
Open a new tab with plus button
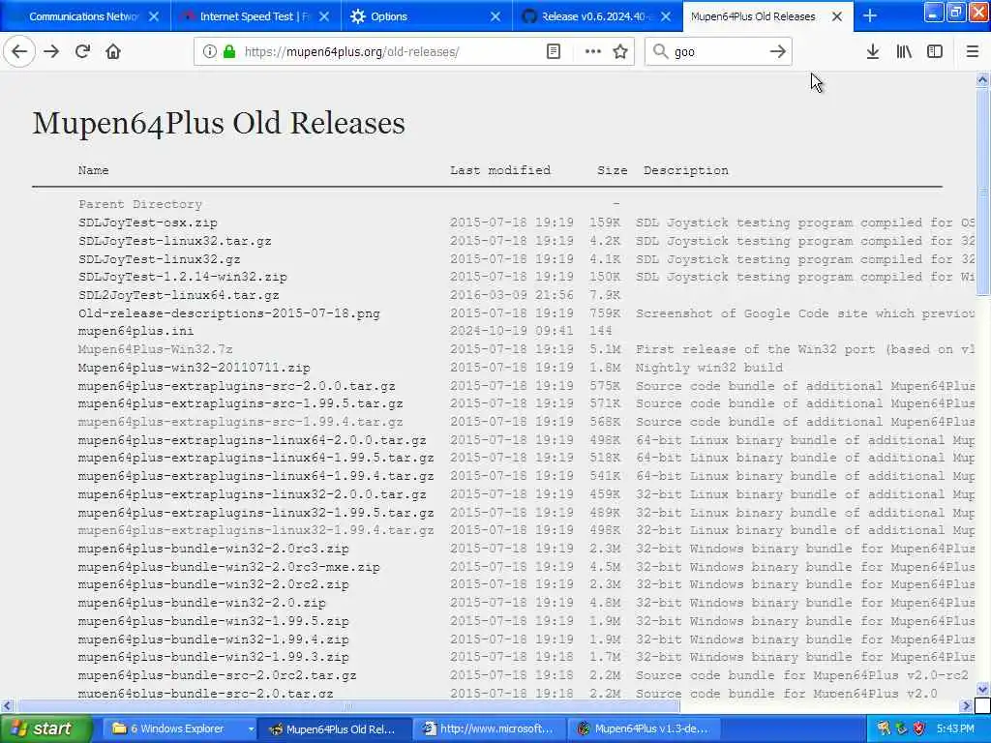tap(870, 16)
